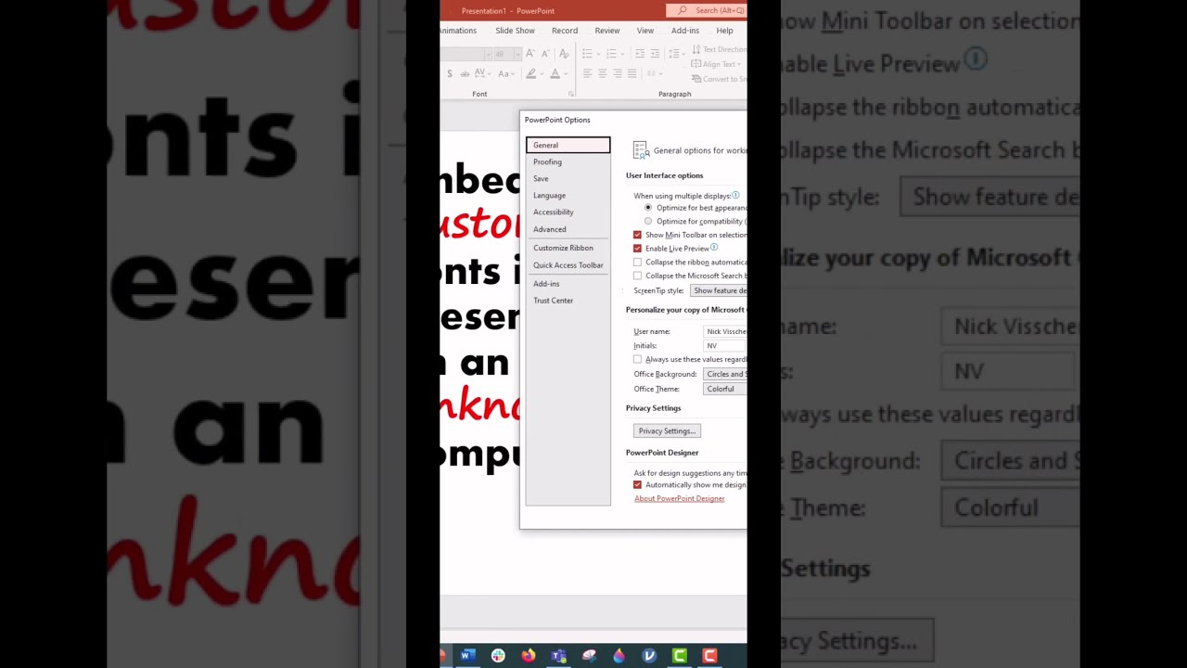Uncheck Automatically show me design ideas
Image resolution: width=1187 pixels, height=668 pixels.
[x=637, y=484]
